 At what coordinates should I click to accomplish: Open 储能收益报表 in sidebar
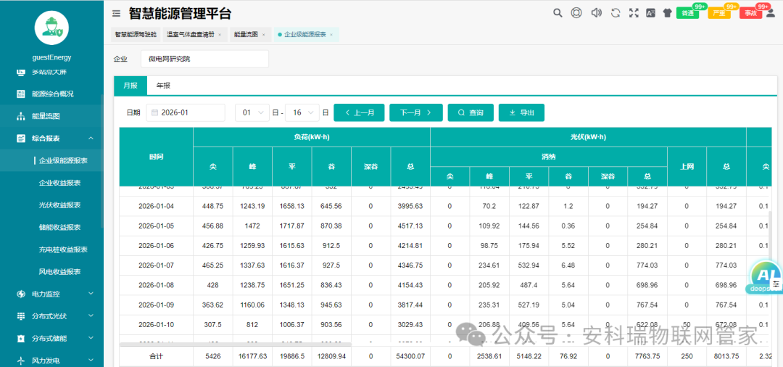tap(60, 227)
